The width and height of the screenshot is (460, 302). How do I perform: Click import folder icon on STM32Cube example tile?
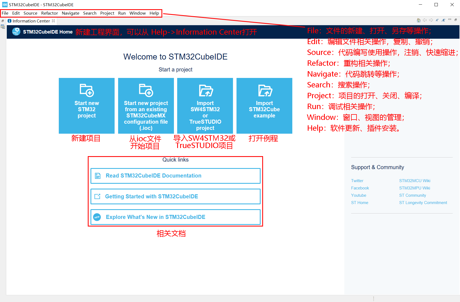point(265,90)
